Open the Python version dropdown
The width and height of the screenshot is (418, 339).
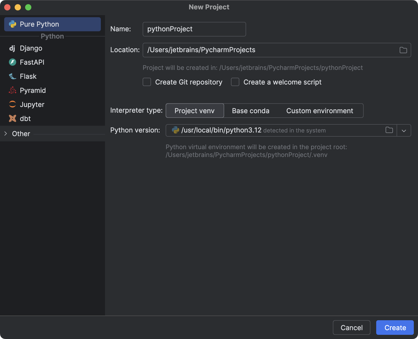[404, 130]
